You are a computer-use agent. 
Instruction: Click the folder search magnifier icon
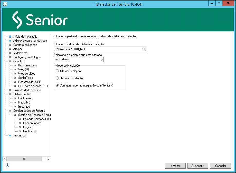coord(144,49)
